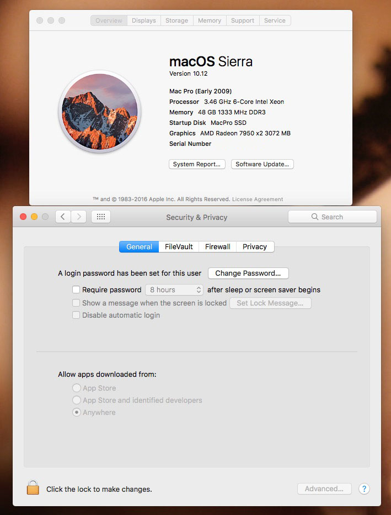Go forward with the right chevron button
Screen dimensions: 391x515
(79, 217)
